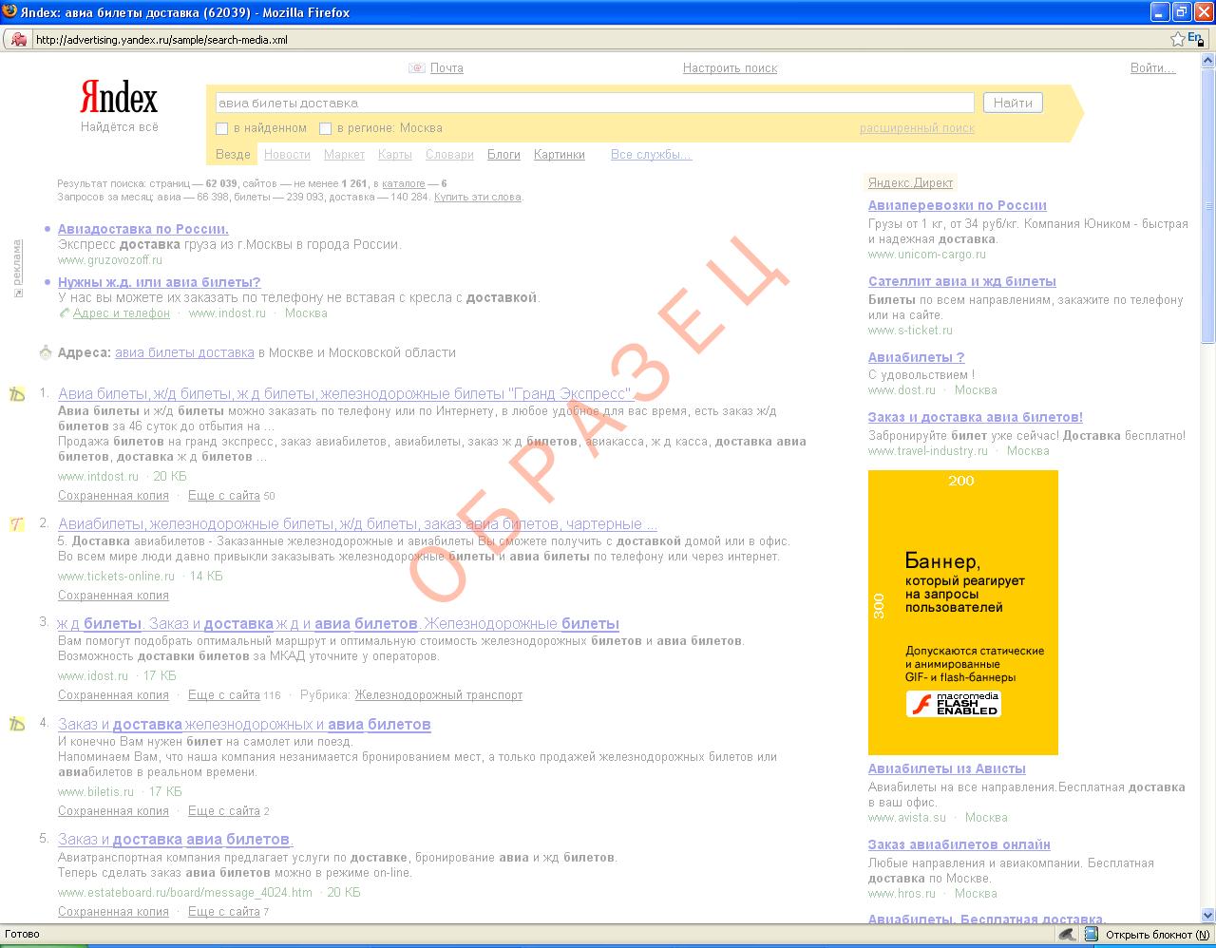This screenshot has width=1216, height=948.
Task: Check the 'в найденном' checkbox
Action: tap(222, 128)
